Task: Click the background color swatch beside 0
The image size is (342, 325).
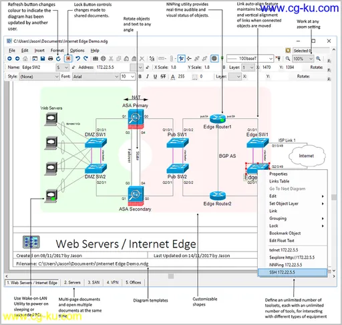Action: coord(194,77)
